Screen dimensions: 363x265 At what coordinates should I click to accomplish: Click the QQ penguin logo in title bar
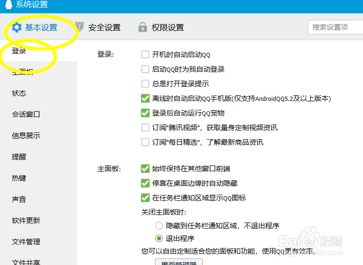9,4
